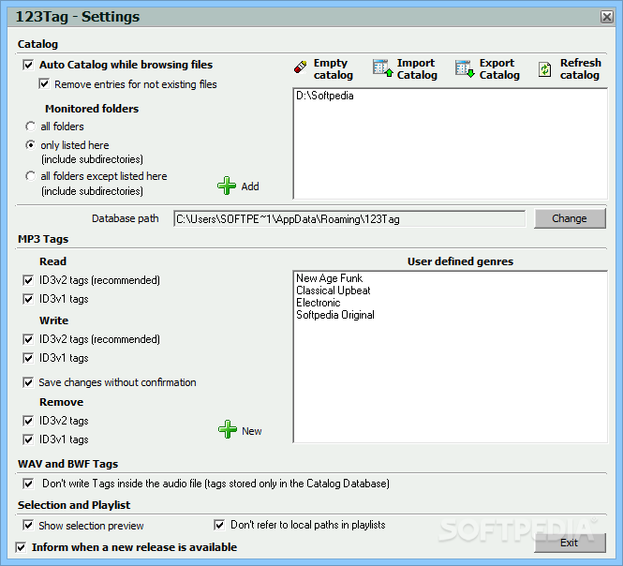The width and height of the screenshot is (623, 566).
Task: Toggle Don't write Tags inside audio file
Action: click(x=28, y=484)
